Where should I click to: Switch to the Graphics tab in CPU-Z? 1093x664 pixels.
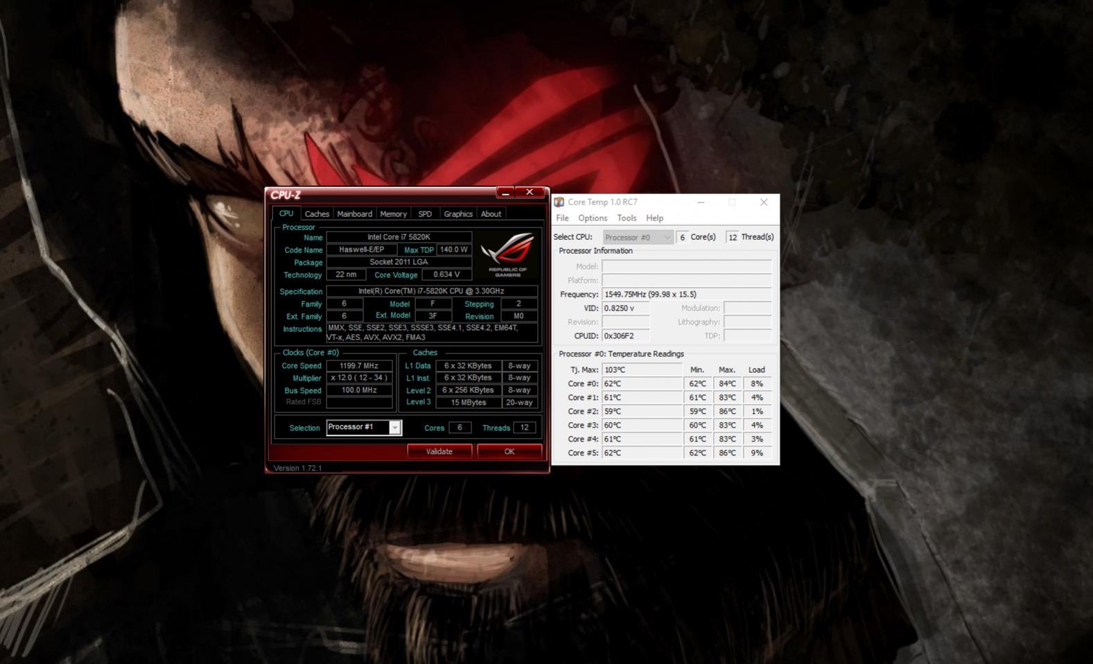pyautogui.click(x=458, y=214)
